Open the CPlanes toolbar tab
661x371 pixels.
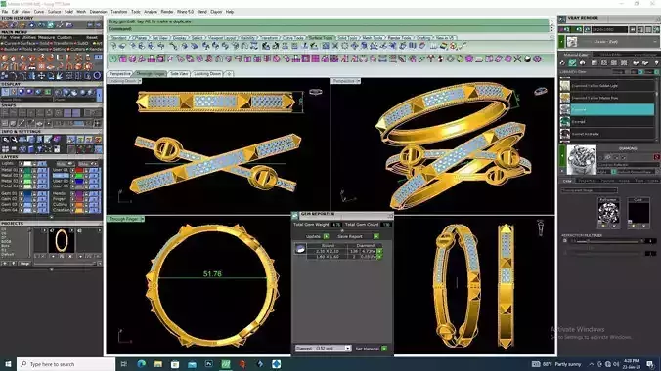(140, 38)
